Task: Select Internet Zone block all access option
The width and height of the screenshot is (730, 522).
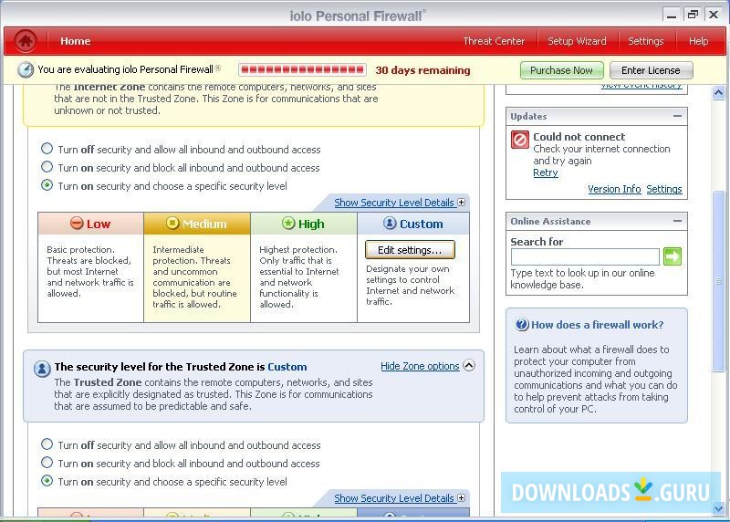Action: [x=47, y=167]
